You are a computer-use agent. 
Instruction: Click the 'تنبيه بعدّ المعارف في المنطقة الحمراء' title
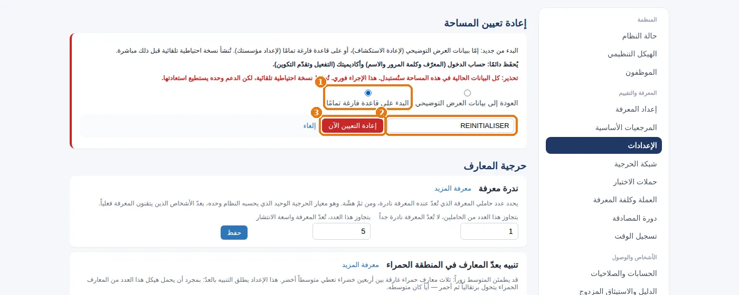click(x=452, y=265)
